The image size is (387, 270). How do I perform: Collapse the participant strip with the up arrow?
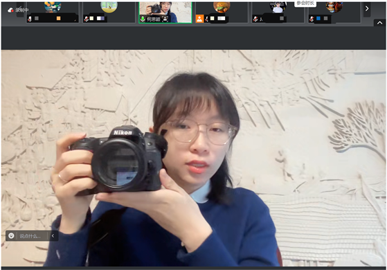[x=380, y=23]
